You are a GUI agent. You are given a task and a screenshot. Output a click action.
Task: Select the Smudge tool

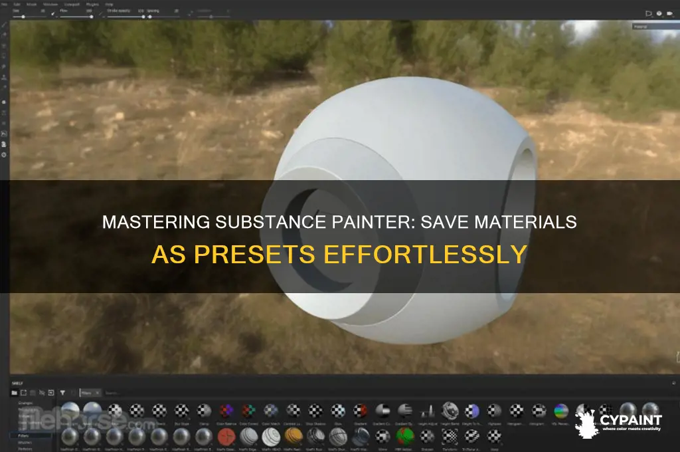(5, 67)
